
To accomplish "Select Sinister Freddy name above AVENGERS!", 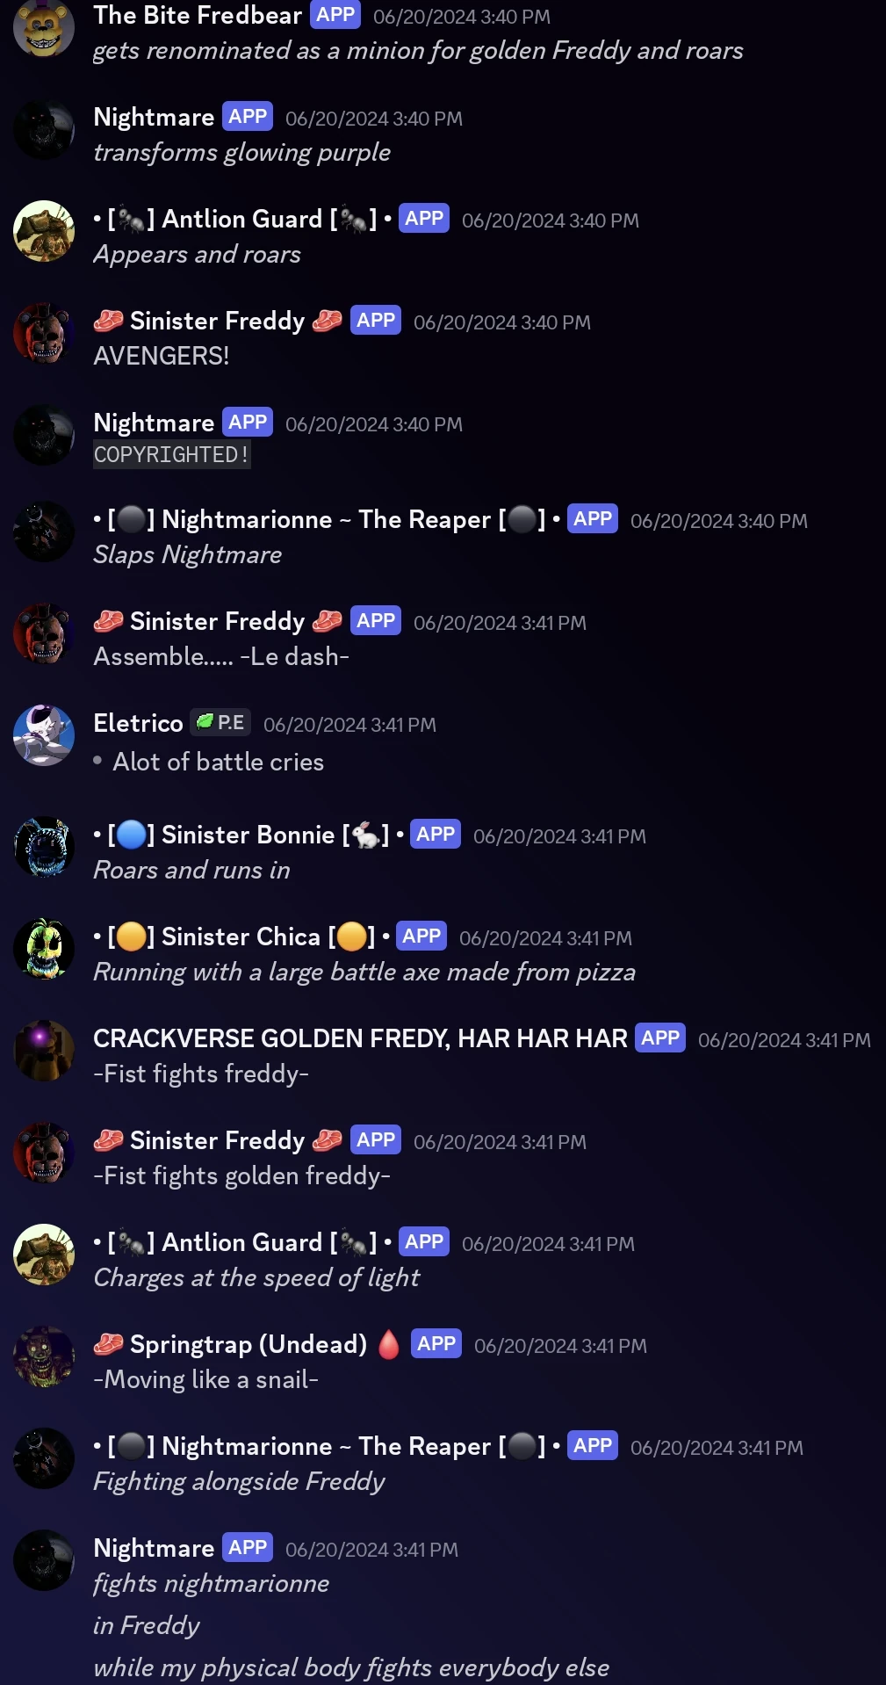I will pos(218,321).
